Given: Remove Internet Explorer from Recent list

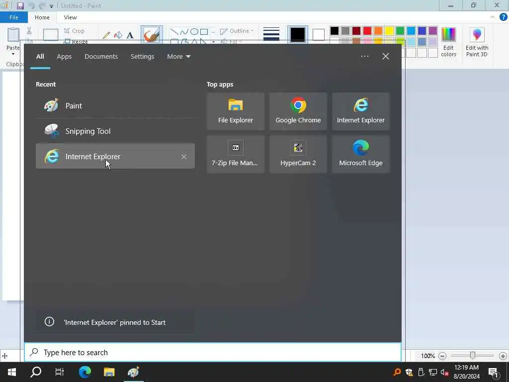Looking at the screenshot, I should pyautogui.click(x=184, y=157).
